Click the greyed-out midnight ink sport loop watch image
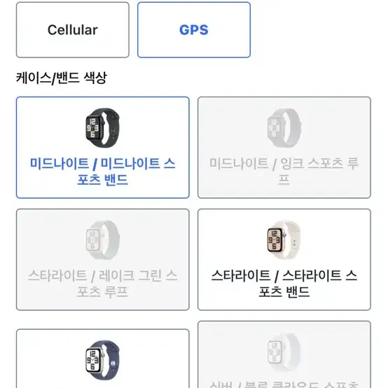Screen dimensions: 388x388 pyautogui.click(x=284, y=127)
